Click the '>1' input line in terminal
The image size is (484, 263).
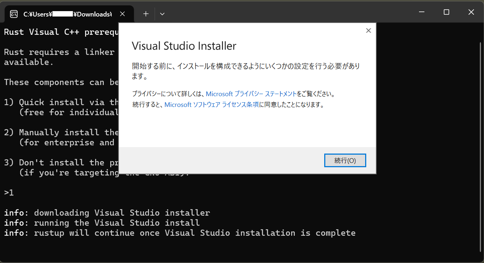tap(9, 193)
